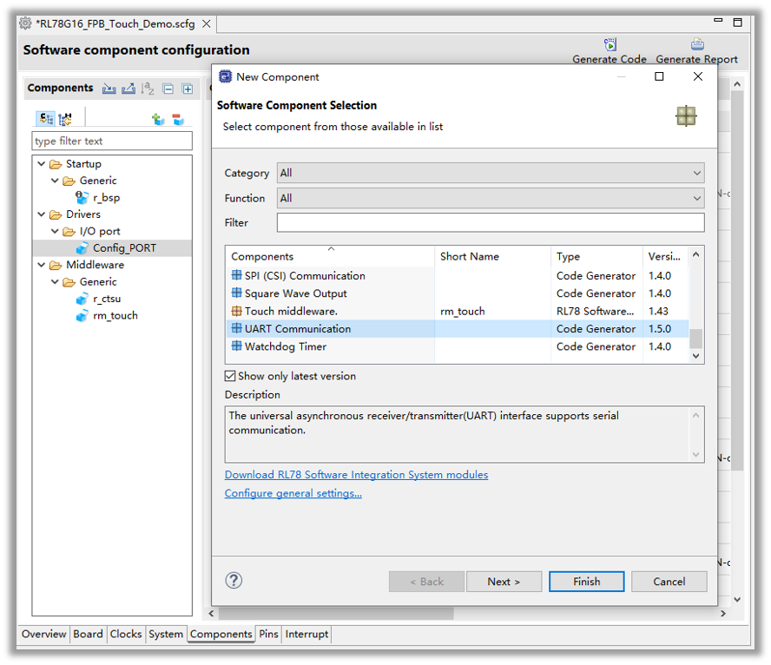Open dialog help with the question mark

click(234, 581)
